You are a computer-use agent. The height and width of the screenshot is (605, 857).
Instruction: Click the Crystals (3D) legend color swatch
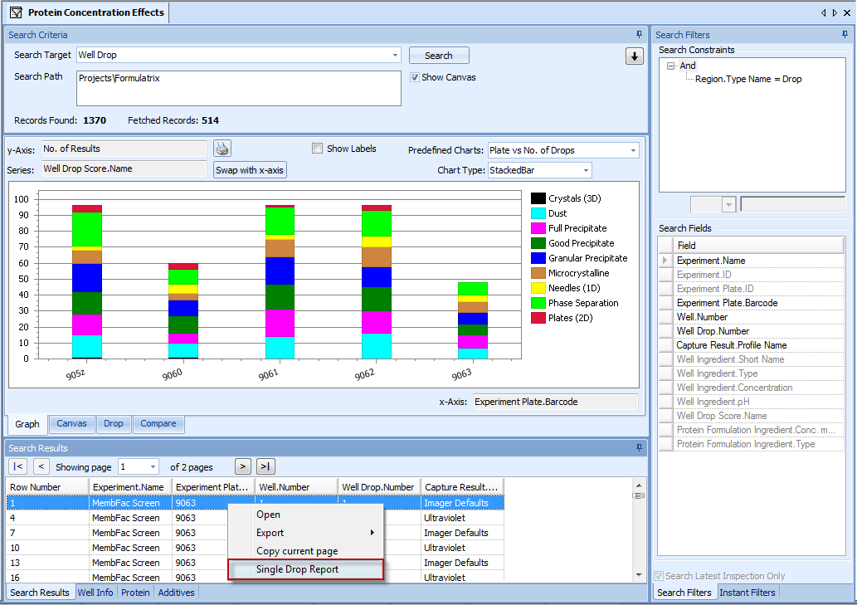pos(538,198)
